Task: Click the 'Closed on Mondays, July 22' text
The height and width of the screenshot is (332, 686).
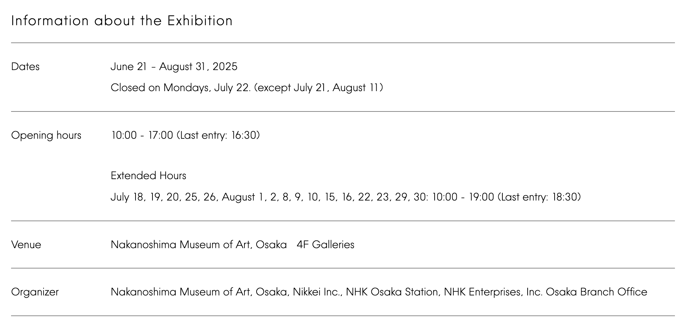Action: (x=180, y=88)
